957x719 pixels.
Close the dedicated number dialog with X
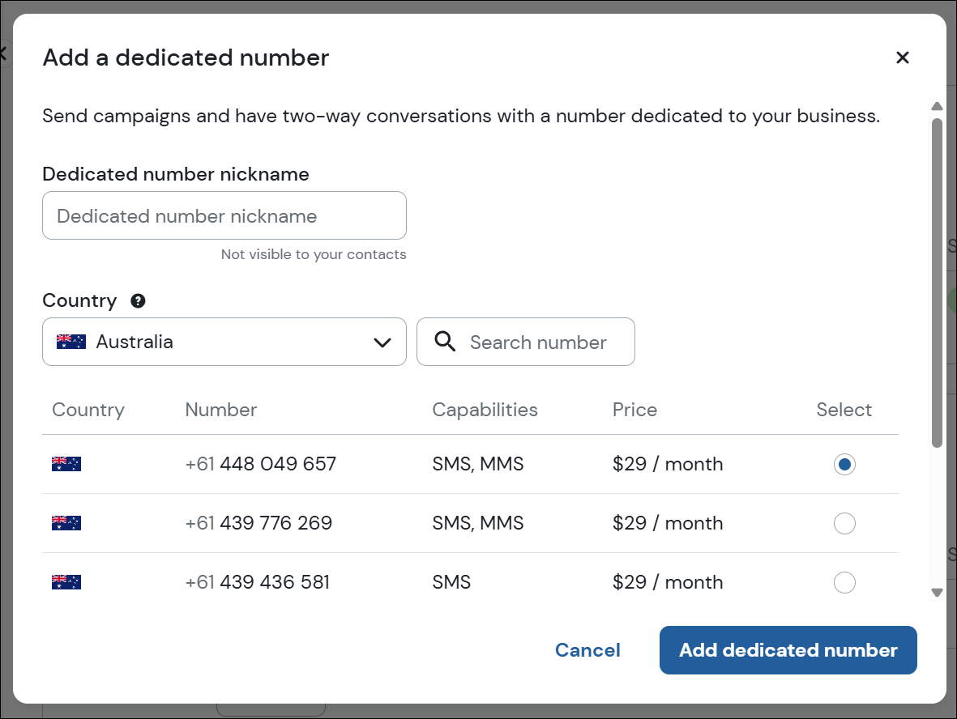pyautogui.click(x=903, y=57)
